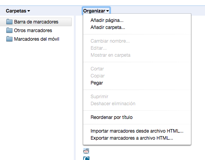Choose Añadir página from the menu

click(x=137, y=20)
